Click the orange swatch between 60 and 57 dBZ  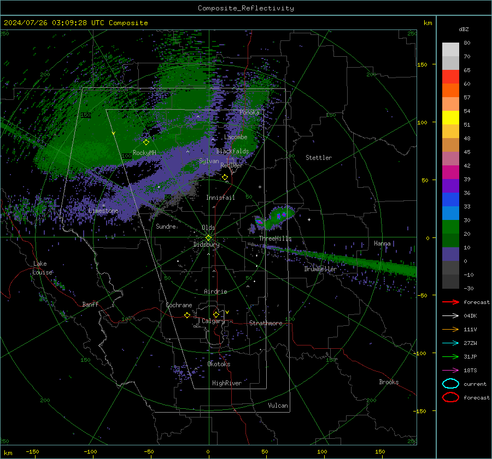[x=450, y=91]
